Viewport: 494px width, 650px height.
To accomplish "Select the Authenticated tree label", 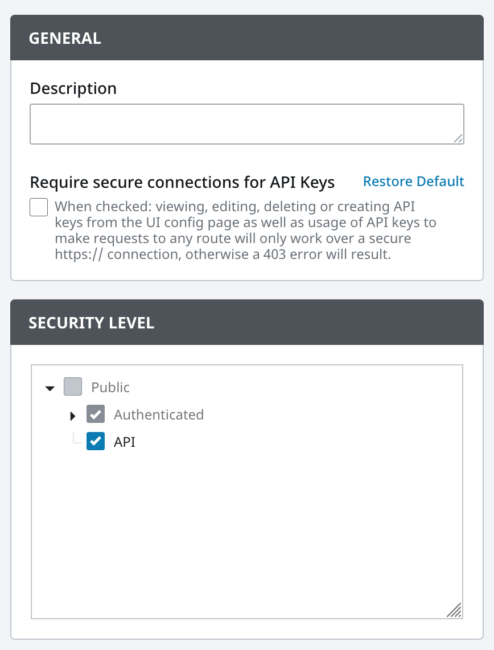I will coord(159,415).
